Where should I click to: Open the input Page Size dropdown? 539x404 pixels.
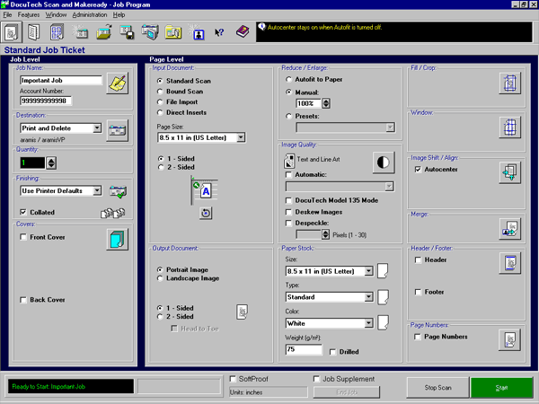(x=241, y=137)
